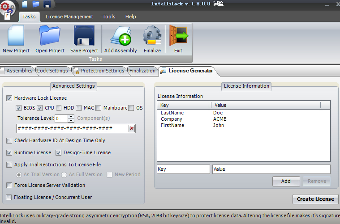Click the quick-access save disk icon

(47, 4)
